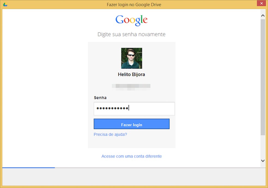Image resolution: width=268 pixels, height=188 pixels.
Task: Open the Precisa de ajuda? link
Action: point(110,135)
